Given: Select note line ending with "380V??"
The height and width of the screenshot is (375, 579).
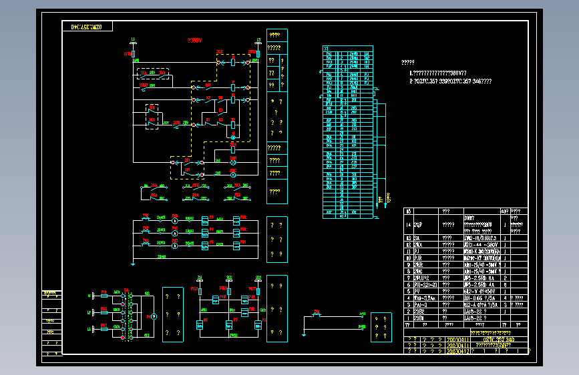Looking at the screenshot, I should [438, 73].
